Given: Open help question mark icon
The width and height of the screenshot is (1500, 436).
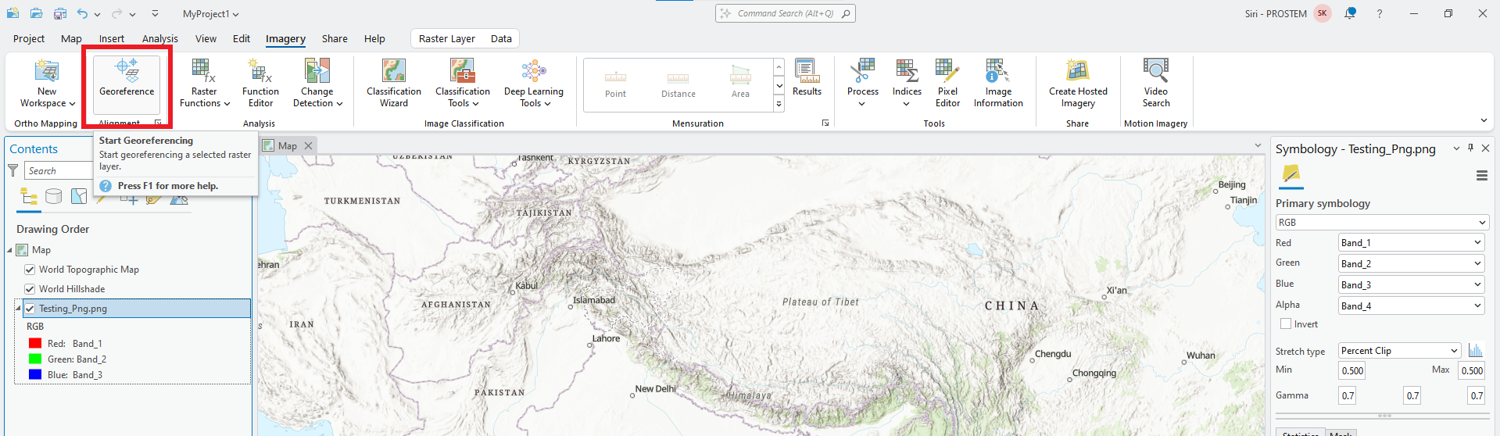Looking at the screenshot, I should pyautogui.click(x=1380, y=13).
